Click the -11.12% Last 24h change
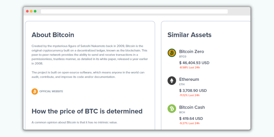 (189, 95)
